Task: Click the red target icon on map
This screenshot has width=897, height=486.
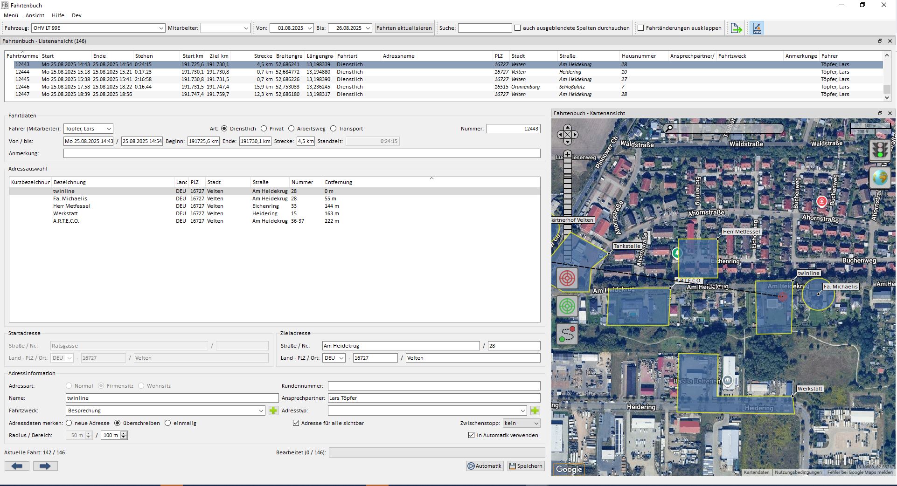Action: 567,278
